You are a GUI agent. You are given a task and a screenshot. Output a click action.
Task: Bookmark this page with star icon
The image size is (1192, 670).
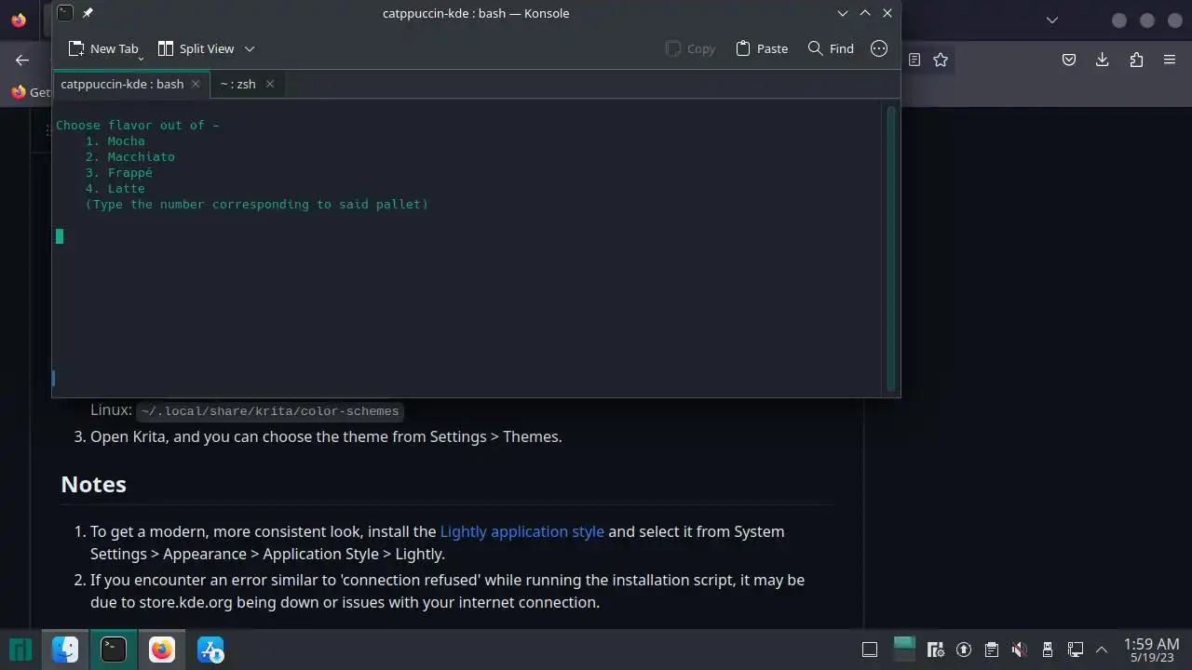941,60
